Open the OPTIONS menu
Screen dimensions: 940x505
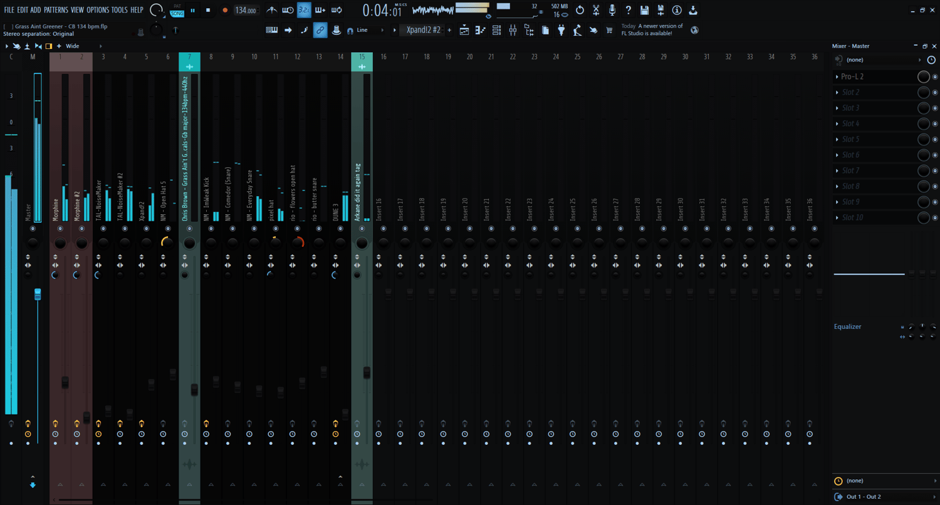click(x=97, y=10)
